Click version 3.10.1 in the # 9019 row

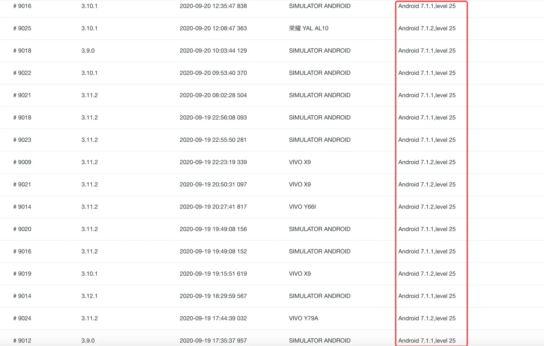pyautogui.click(x=90, y=273)
